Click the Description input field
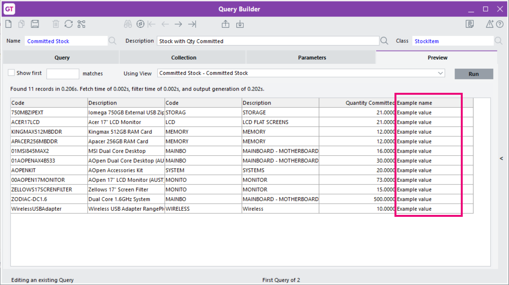This screenshot has height=285, width=509. (268, 41)
